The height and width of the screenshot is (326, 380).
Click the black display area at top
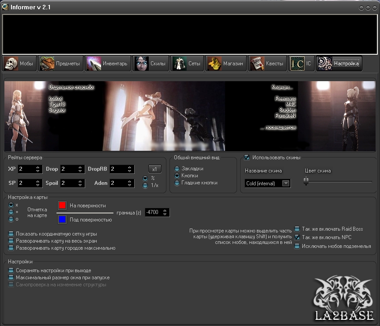(x=190, y=34)
